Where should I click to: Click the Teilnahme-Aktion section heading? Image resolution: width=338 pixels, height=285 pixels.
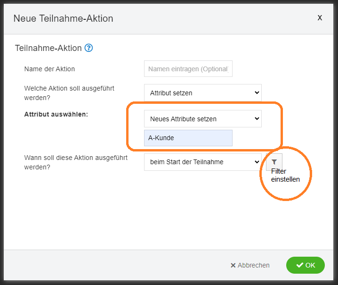coord(48,48)
